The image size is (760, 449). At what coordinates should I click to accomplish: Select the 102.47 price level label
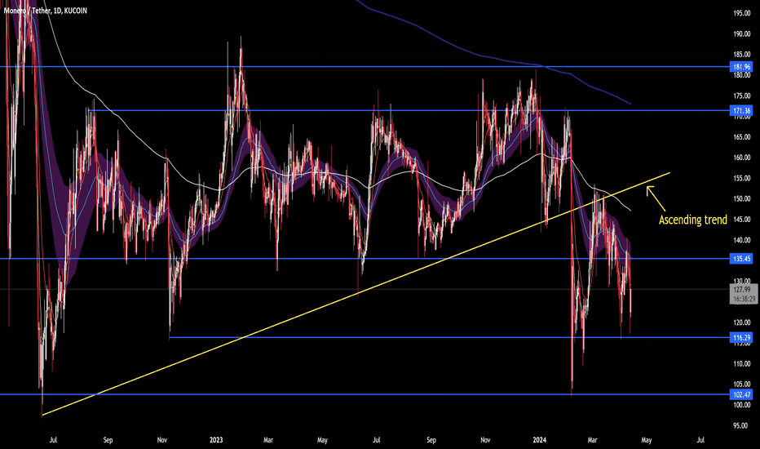tap(741, 394)
